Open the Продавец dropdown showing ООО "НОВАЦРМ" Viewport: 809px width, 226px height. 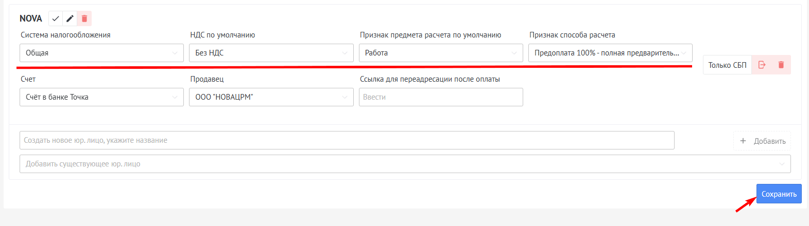pos(271,97)
